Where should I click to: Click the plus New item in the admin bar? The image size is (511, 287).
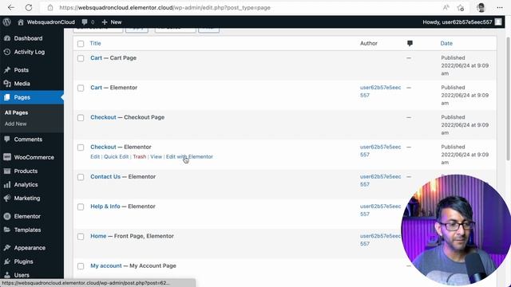(x=112, y=22)
